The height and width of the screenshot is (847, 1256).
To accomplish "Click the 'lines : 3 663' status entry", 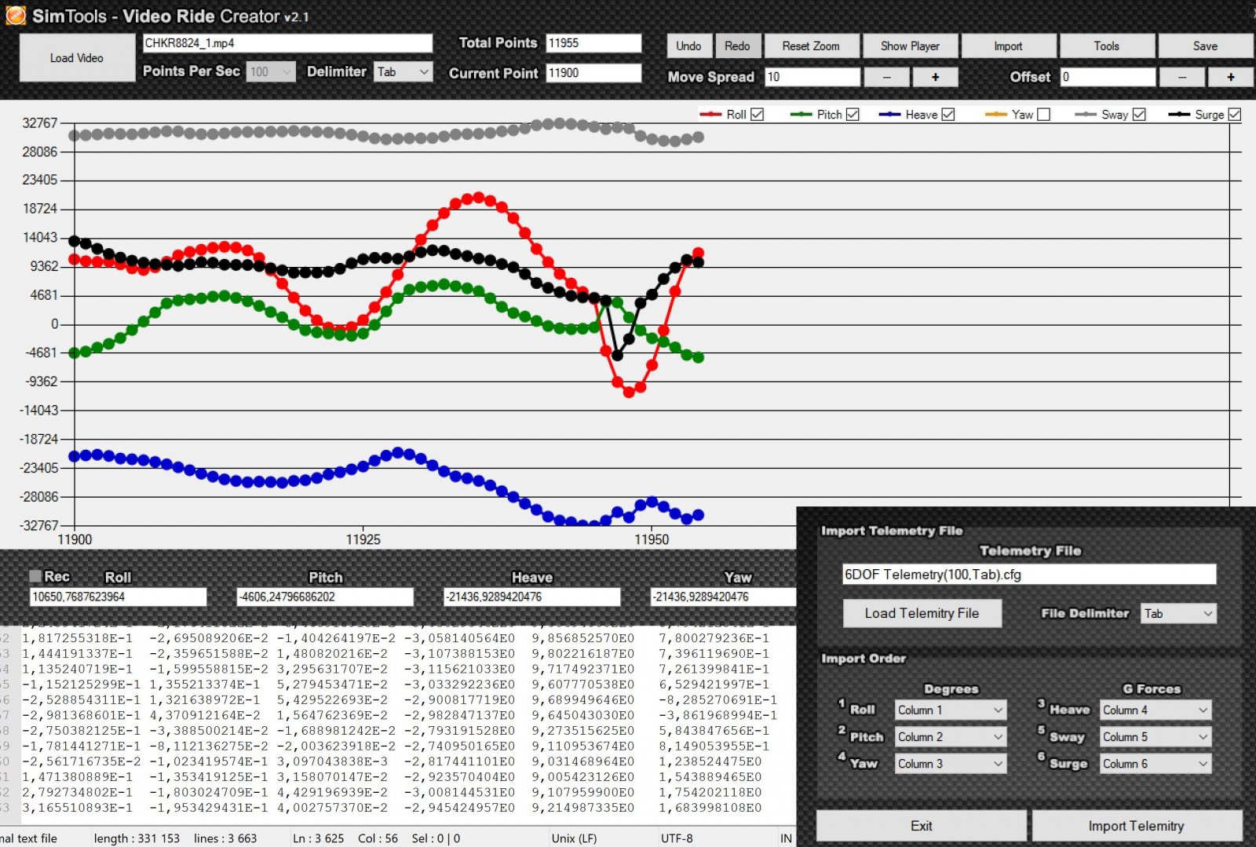I will pyautogui.click(x=225, y=838).
